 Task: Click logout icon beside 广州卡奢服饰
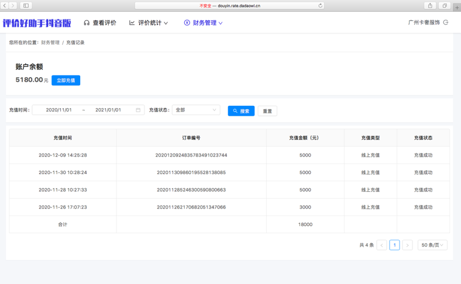[x=446, y=22]
